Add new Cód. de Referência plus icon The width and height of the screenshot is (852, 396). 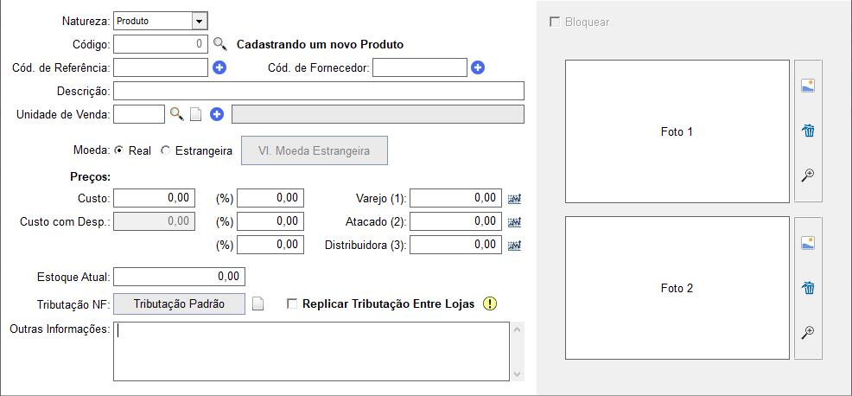219,68
